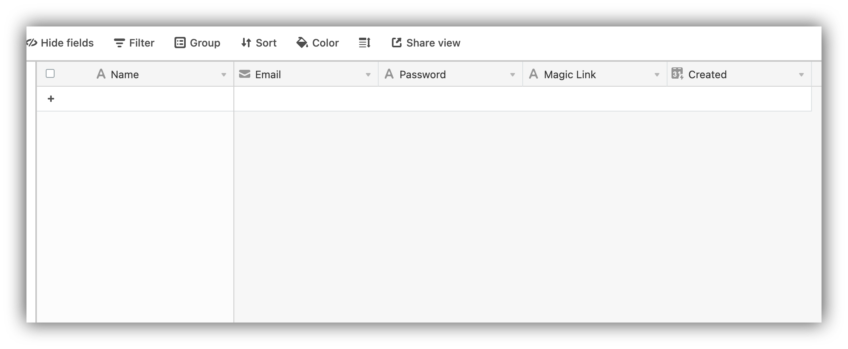Select the Filter funnel icon
The height and width of the screenshot is (349, 848).
tap(119, 43)
